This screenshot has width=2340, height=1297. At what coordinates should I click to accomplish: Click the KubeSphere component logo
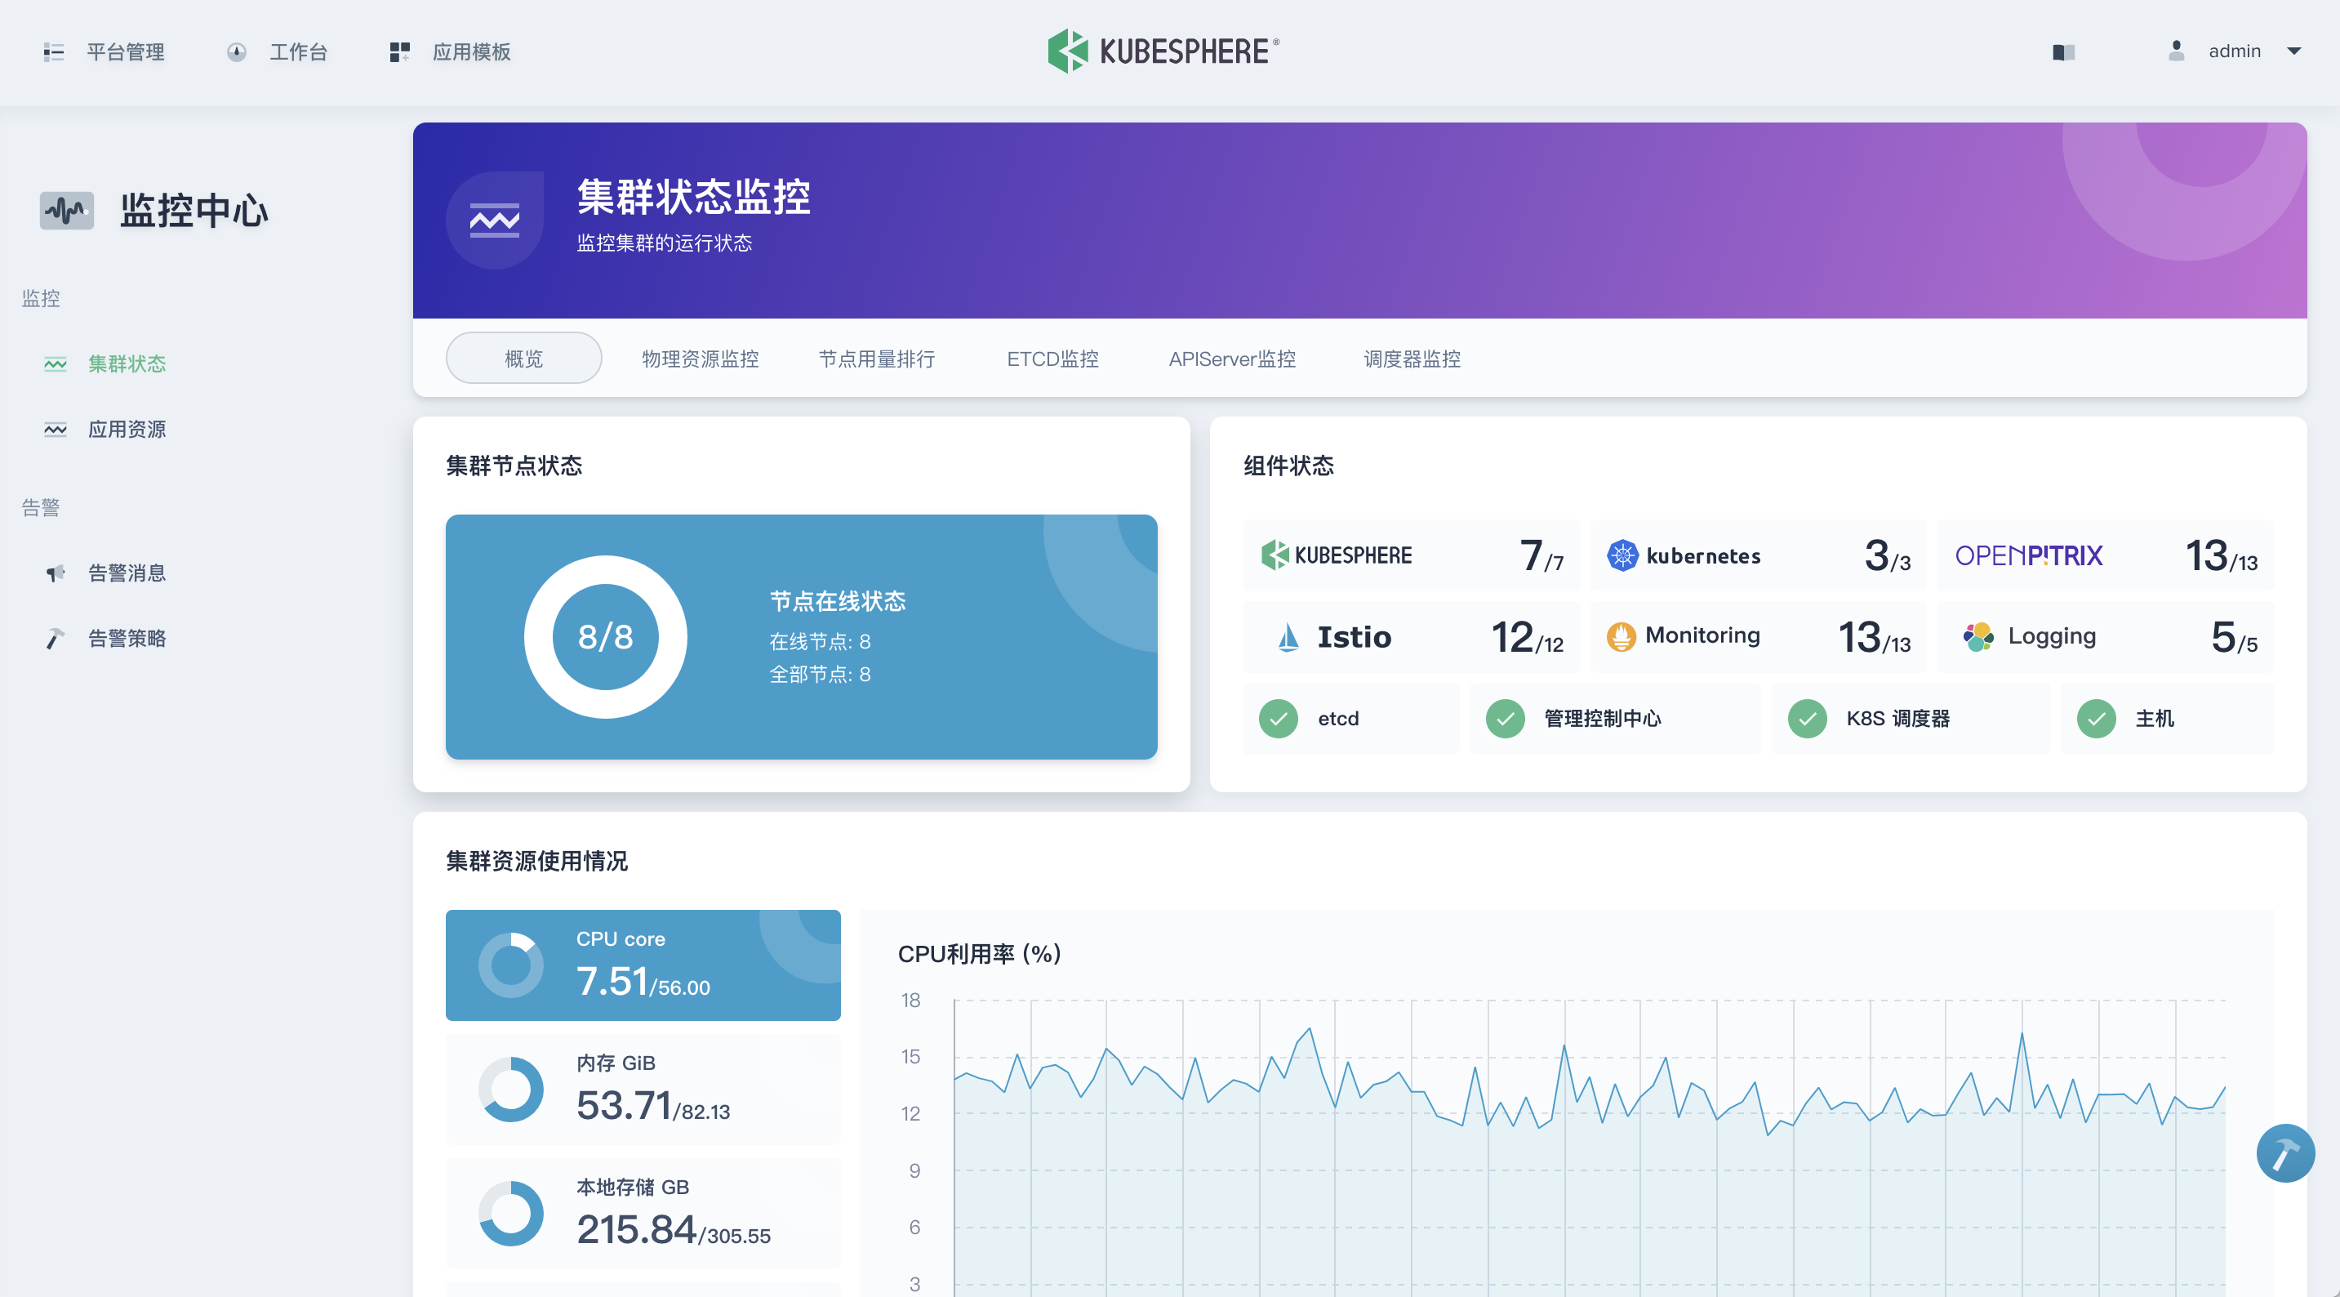[x=1337, y=555]
